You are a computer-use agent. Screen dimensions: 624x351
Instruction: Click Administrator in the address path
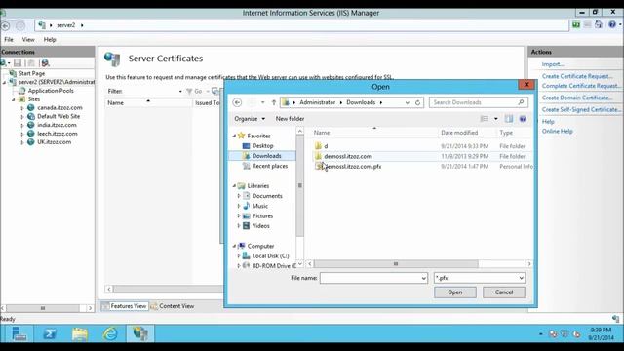(x=317, y=102)
